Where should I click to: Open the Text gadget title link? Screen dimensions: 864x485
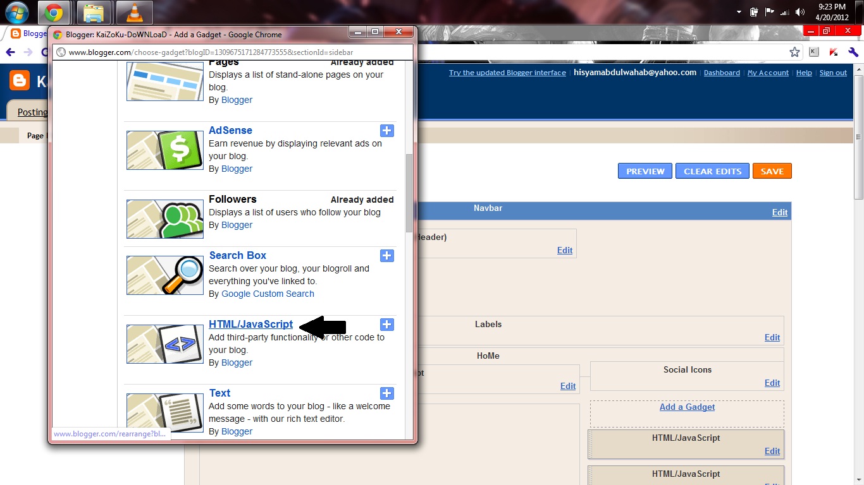pos(219,393)
